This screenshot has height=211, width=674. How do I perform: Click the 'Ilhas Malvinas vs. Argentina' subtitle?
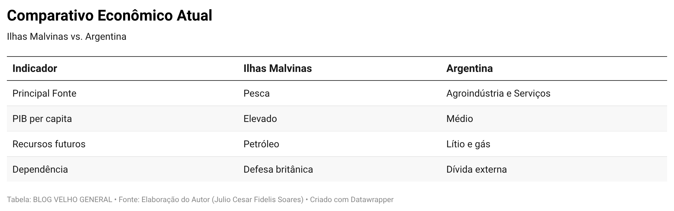67,37
